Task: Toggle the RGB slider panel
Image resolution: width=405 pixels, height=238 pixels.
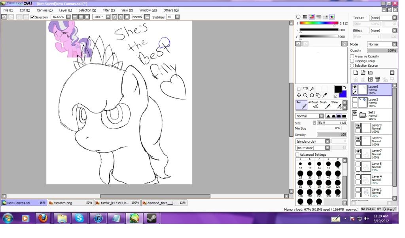Action: (x=305, y=17)
